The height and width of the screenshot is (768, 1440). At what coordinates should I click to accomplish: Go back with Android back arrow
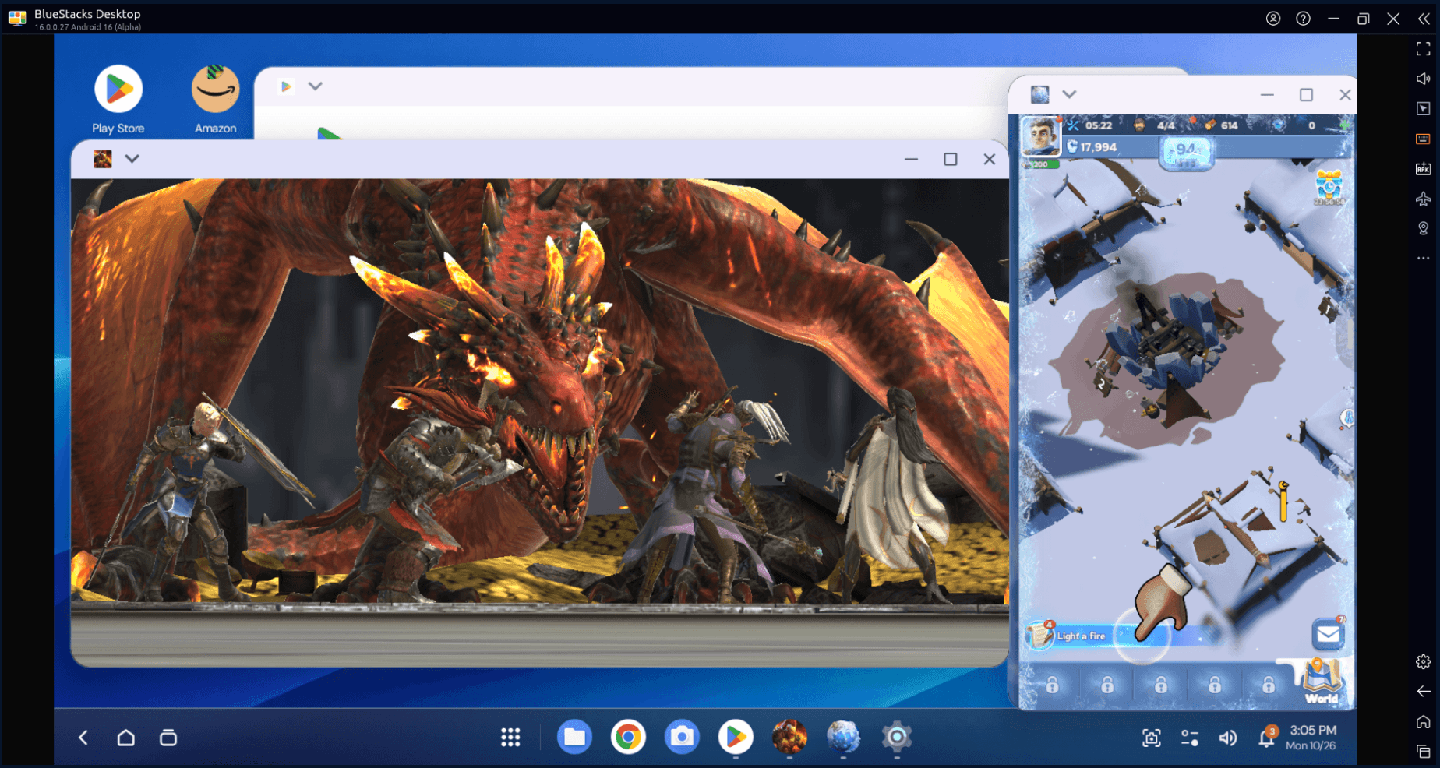pyautogui.click(x=83, y=737)
